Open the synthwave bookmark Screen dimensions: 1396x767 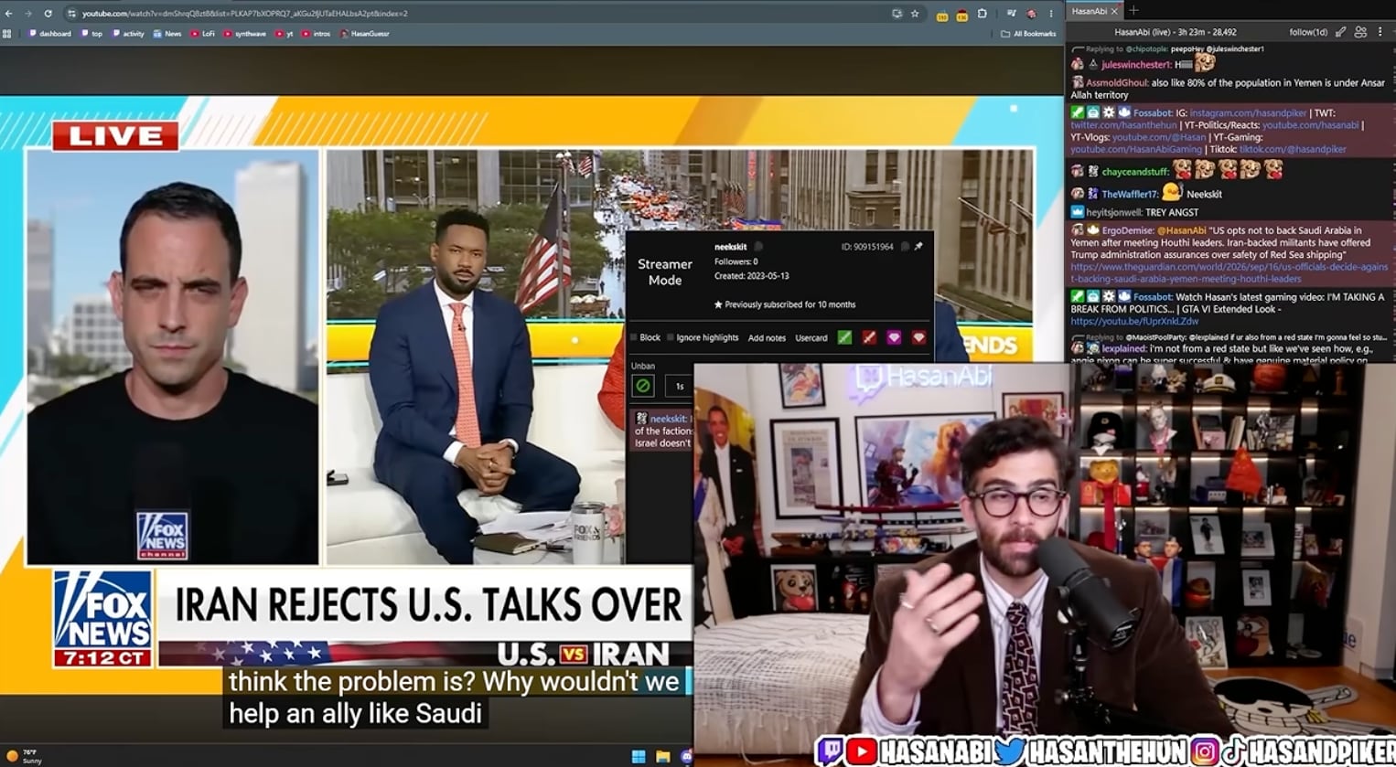pyautogui.click(x=245, y=34)
